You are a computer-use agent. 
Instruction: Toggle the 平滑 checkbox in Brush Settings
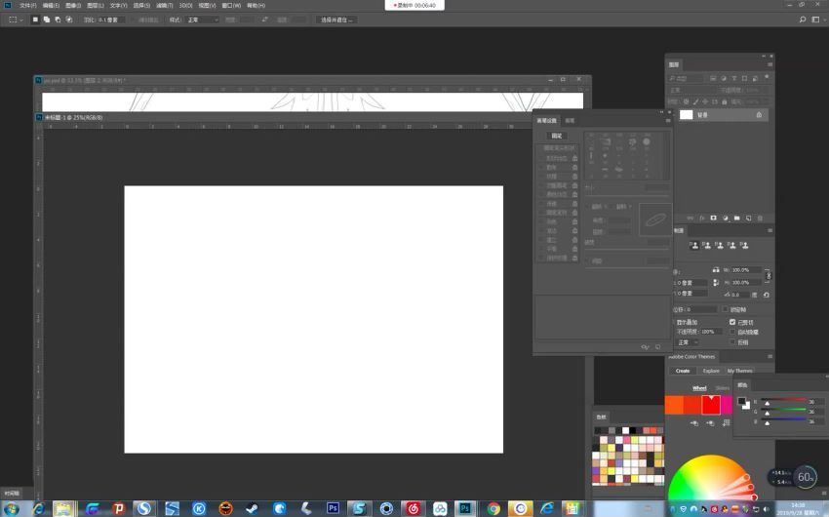point(541,249)
